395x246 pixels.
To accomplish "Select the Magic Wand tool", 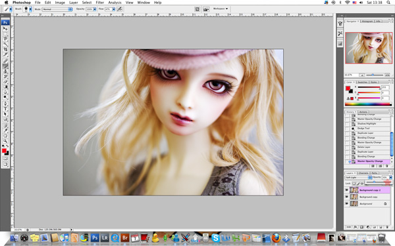I will (5, 44).
